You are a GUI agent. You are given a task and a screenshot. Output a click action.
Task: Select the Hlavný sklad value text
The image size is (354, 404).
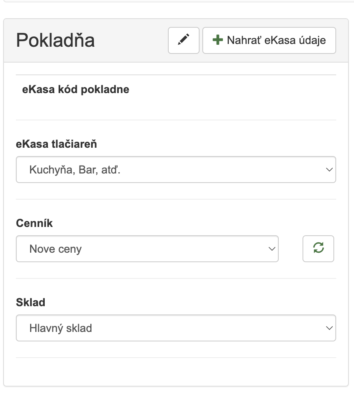61,328
